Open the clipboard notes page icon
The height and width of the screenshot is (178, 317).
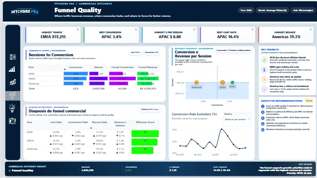[x=13, y=121]
